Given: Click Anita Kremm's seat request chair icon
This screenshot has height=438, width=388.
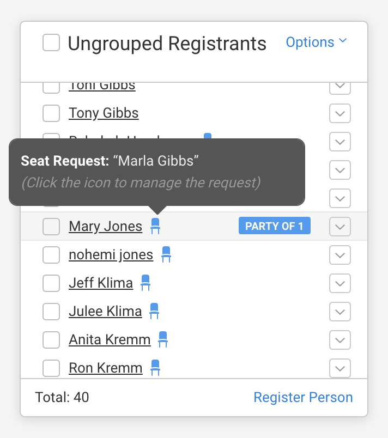Looking at the screenshot, I should tap(163, 339).
